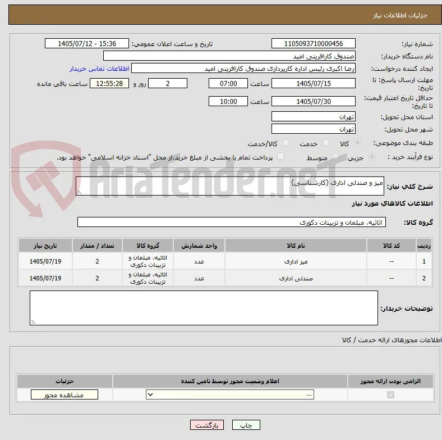Image resolution: width=442 pixels, height=440 pixels.
Task: Click the اعلام وضعیت مجوز column header
Action: pyautogui.click(x=230, y=381)
